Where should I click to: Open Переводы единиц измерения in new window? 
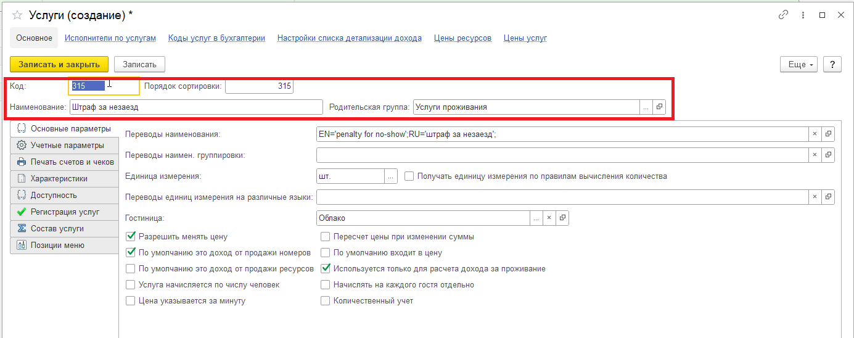click(828, 197)
